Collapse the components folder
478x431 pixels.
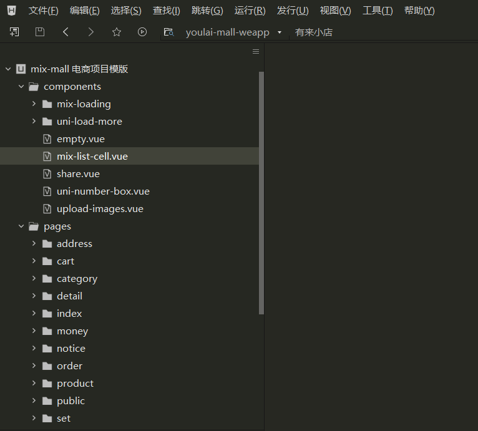coord(21,87)
